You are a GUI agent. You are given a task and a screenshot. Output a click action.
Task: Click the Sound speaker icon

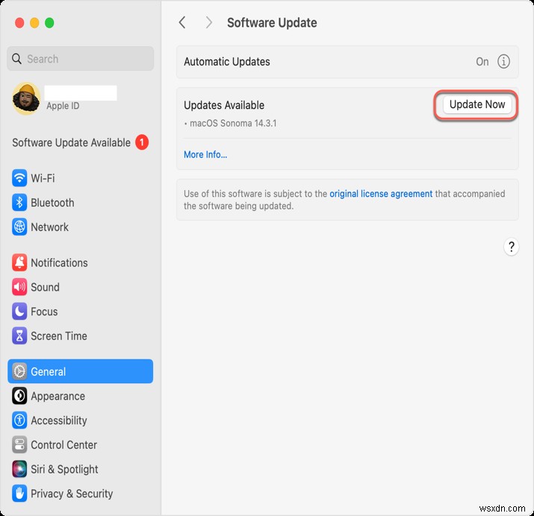point(19,287)
